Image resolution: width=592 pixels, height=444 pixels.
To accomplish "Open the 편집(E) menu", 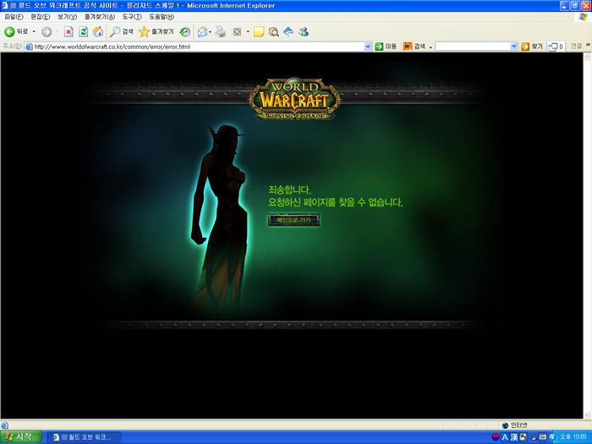I will coord(41,17).
